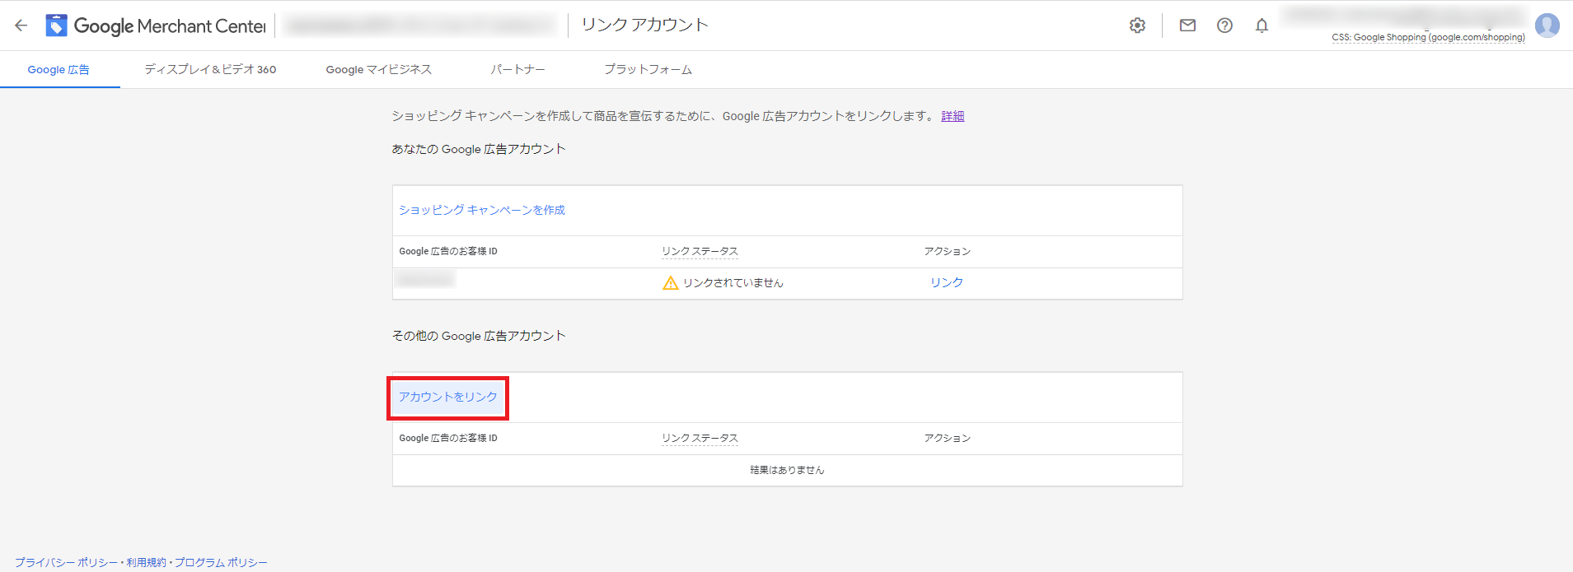This screenshot has height=572, width=1573.
Task: Open the help question mark icon
Action: [1224, 26]
